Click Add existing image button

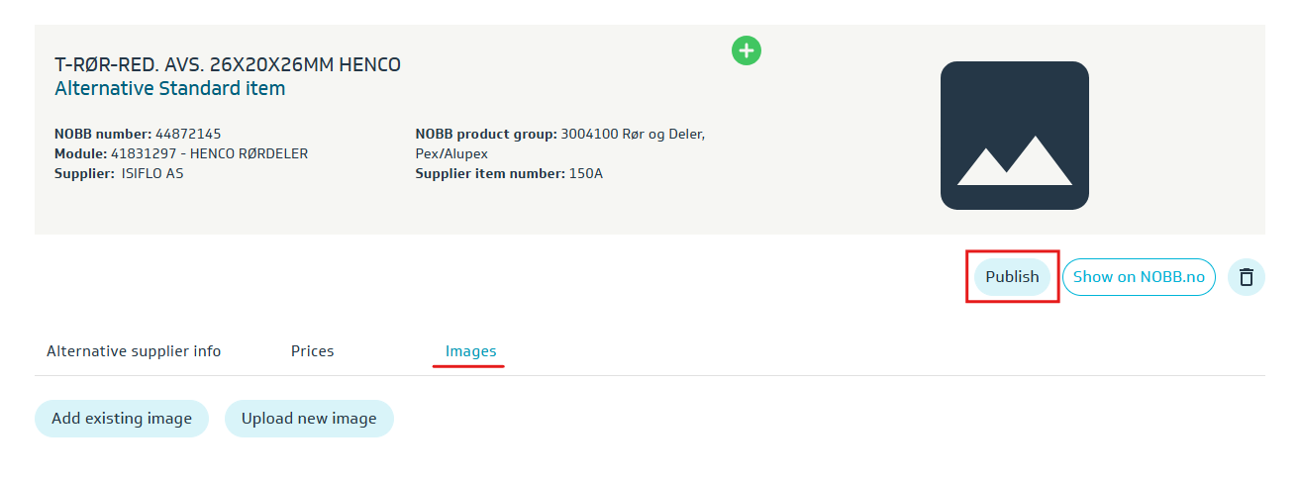[x=122, y=419]
